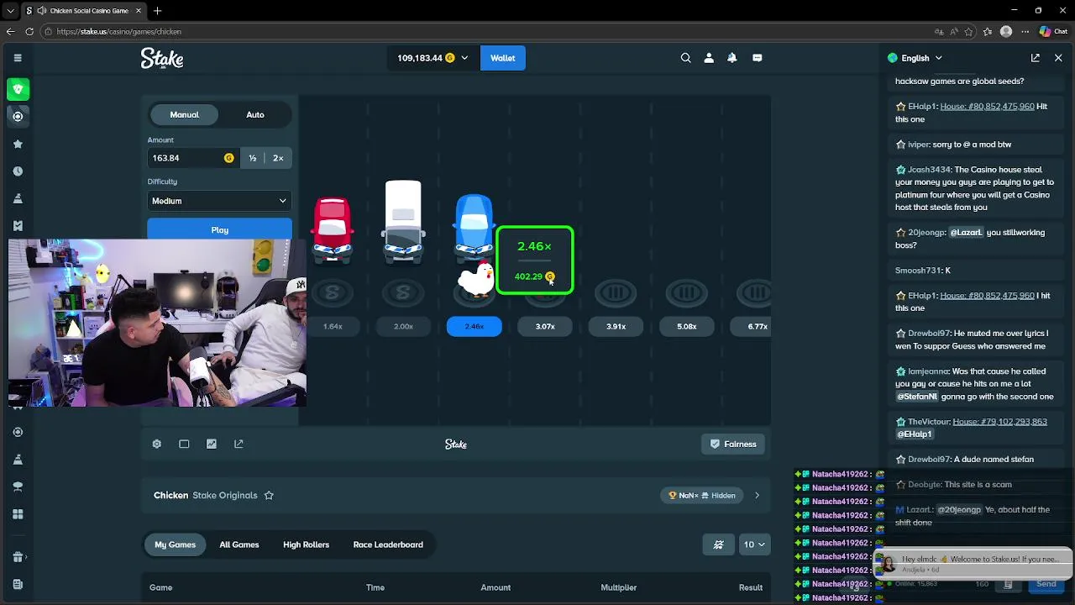Screen dimensions: 1075x605
Task: Click the Stake logo in header
Action: tap(162, 58)
